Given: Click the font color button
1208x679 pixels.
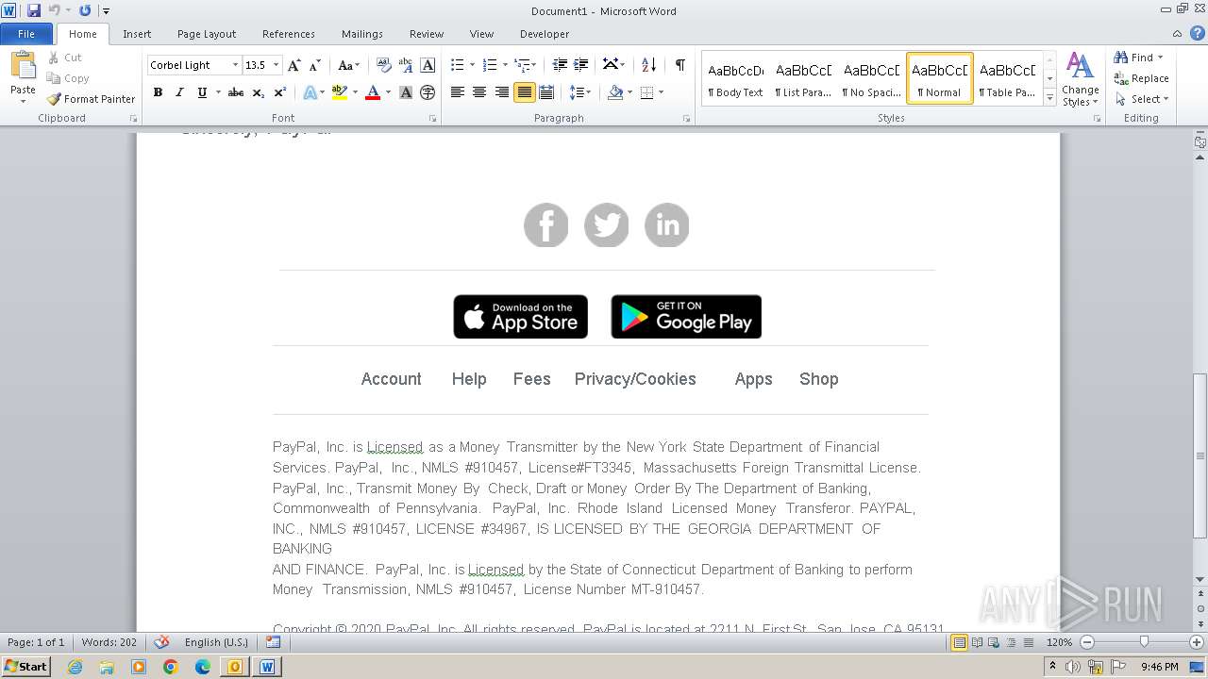Looking at the screenshot, I should tap(373, 92).
